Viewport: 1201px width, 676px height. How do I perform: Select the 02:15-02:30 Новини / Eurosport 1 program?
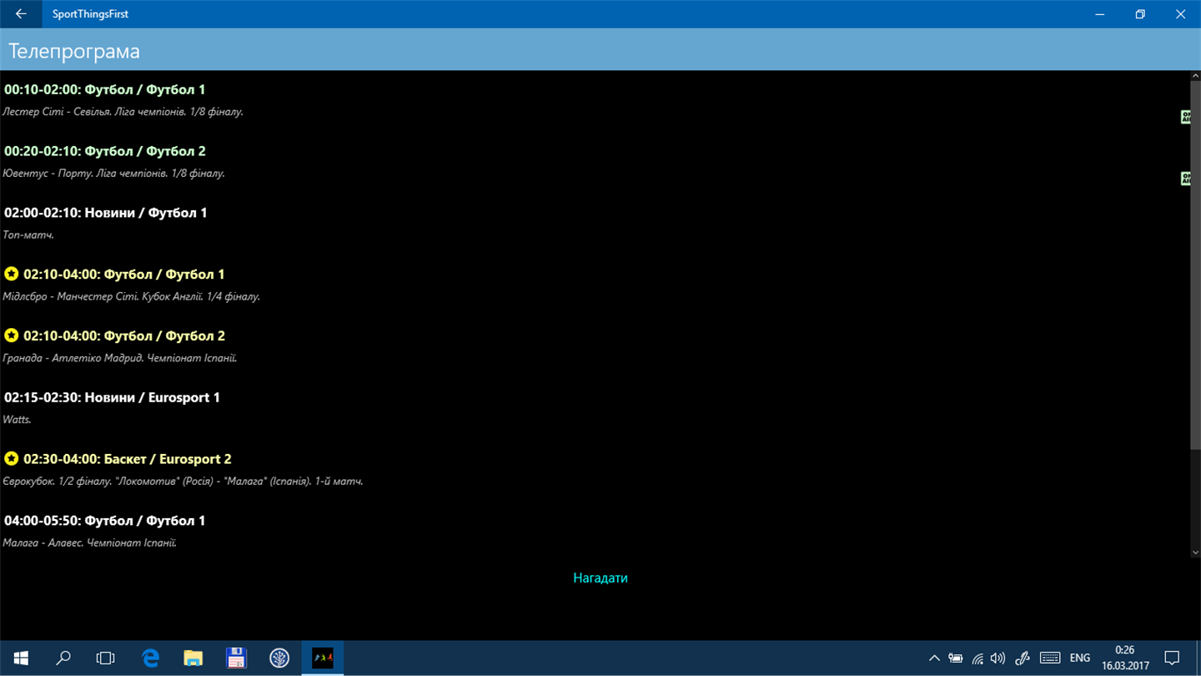point(113,397)
